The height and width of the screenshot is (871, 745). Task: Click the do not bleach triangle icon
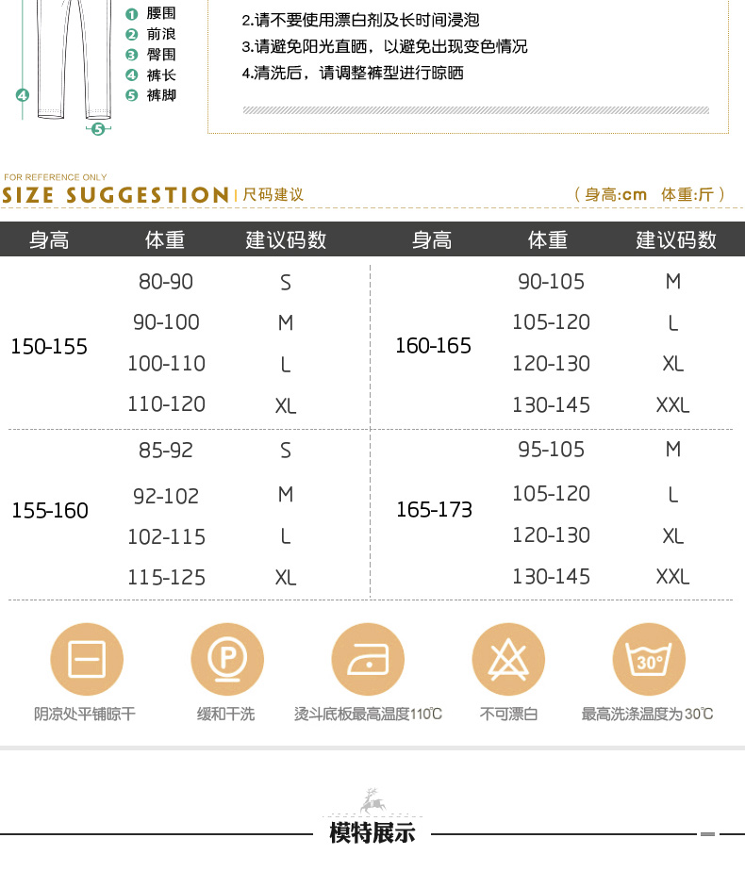508,659
